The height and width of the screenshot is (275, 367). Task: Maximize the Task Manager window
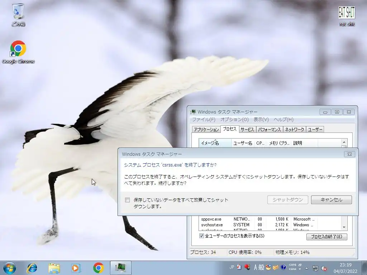click(x=337, y=112)
